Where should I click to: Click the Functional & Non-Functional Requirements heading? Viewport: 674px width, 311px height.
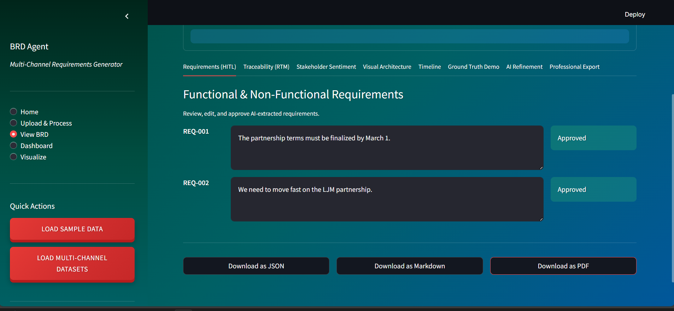coord(293,94)
